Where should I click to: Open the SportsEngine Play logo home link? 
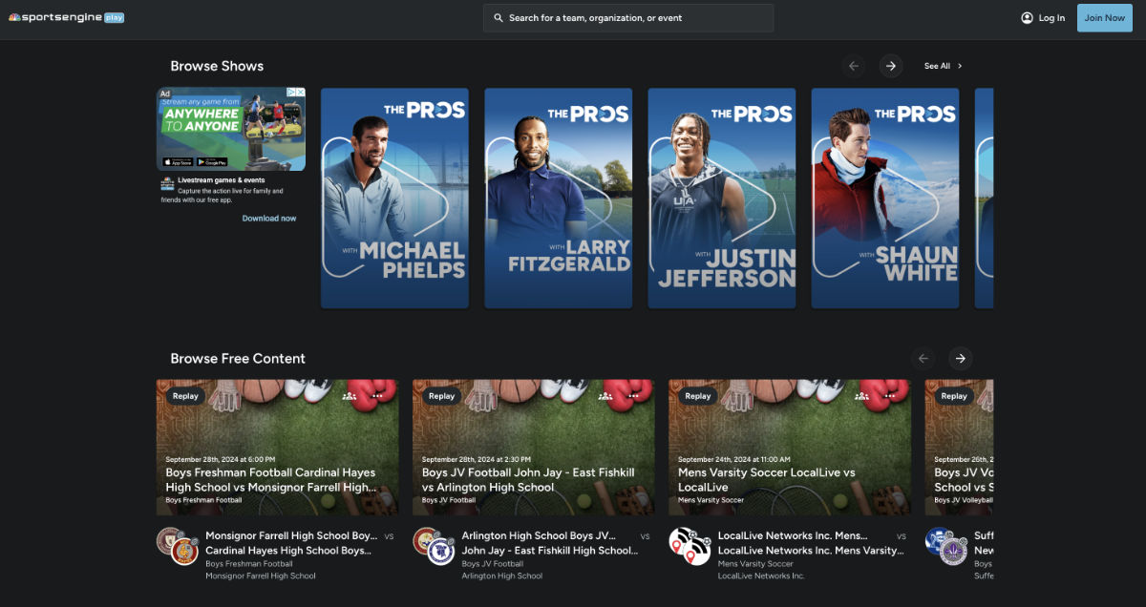click(x=66, y=18)
